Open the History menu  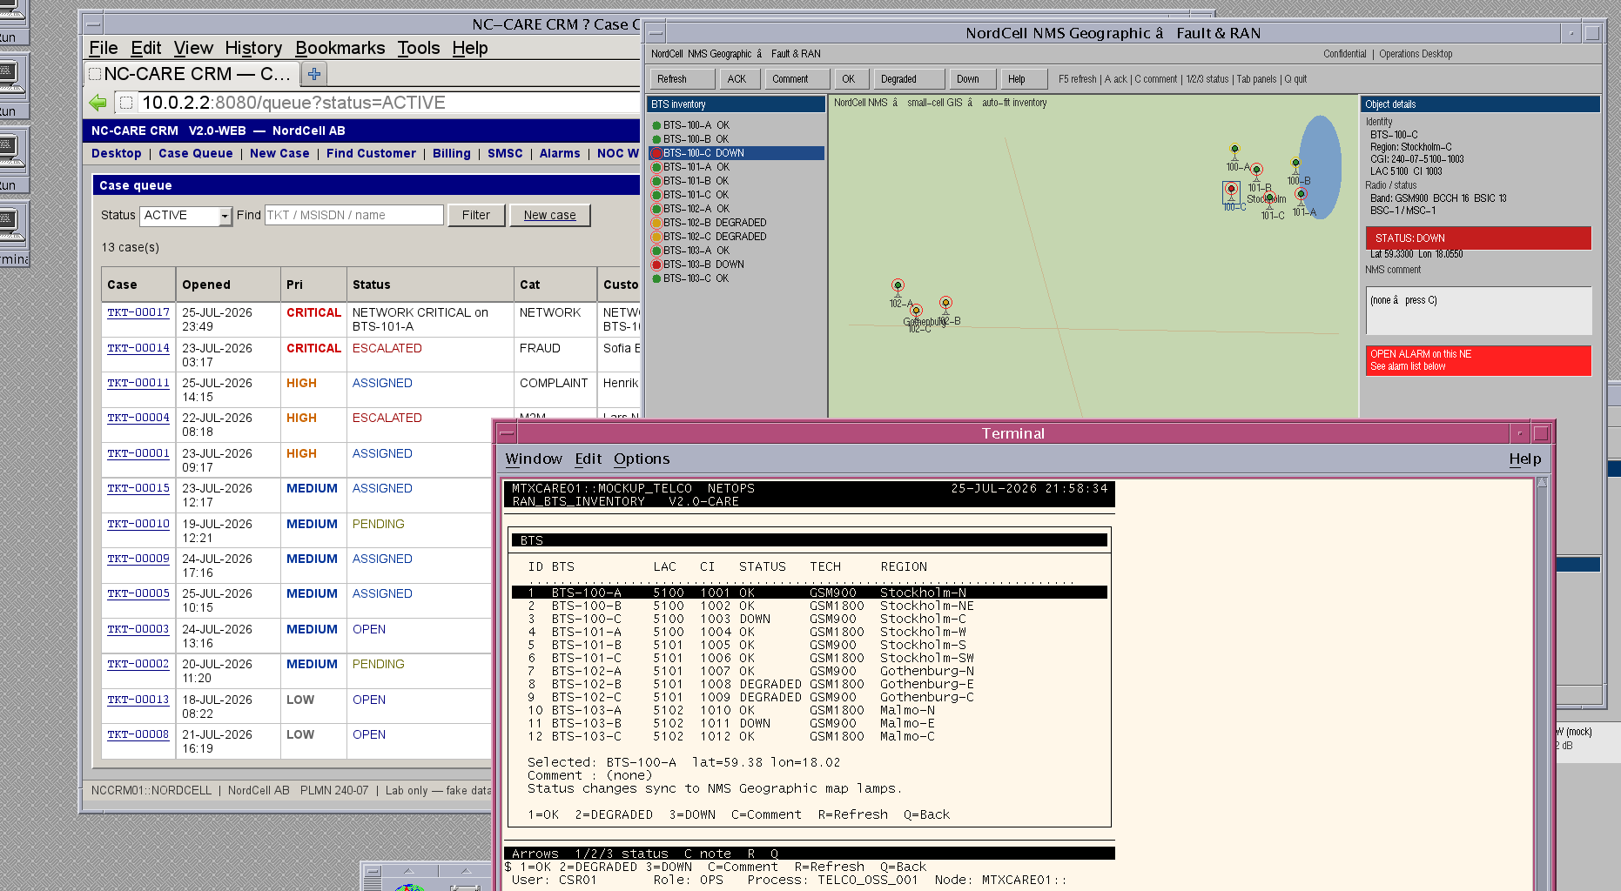253,48
